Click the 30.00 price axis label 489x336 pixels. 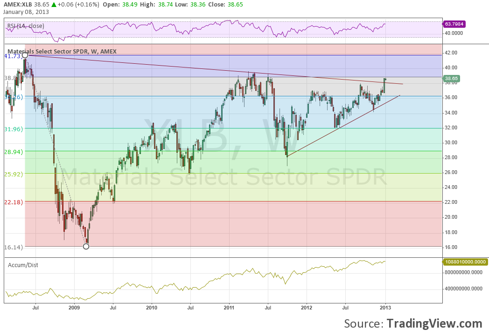pyautogui.click(x=451, y=142)
